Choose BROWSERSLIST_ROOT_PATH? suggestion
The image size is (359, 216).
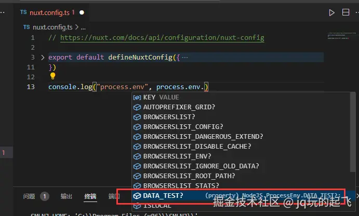(x=241, y=176)
